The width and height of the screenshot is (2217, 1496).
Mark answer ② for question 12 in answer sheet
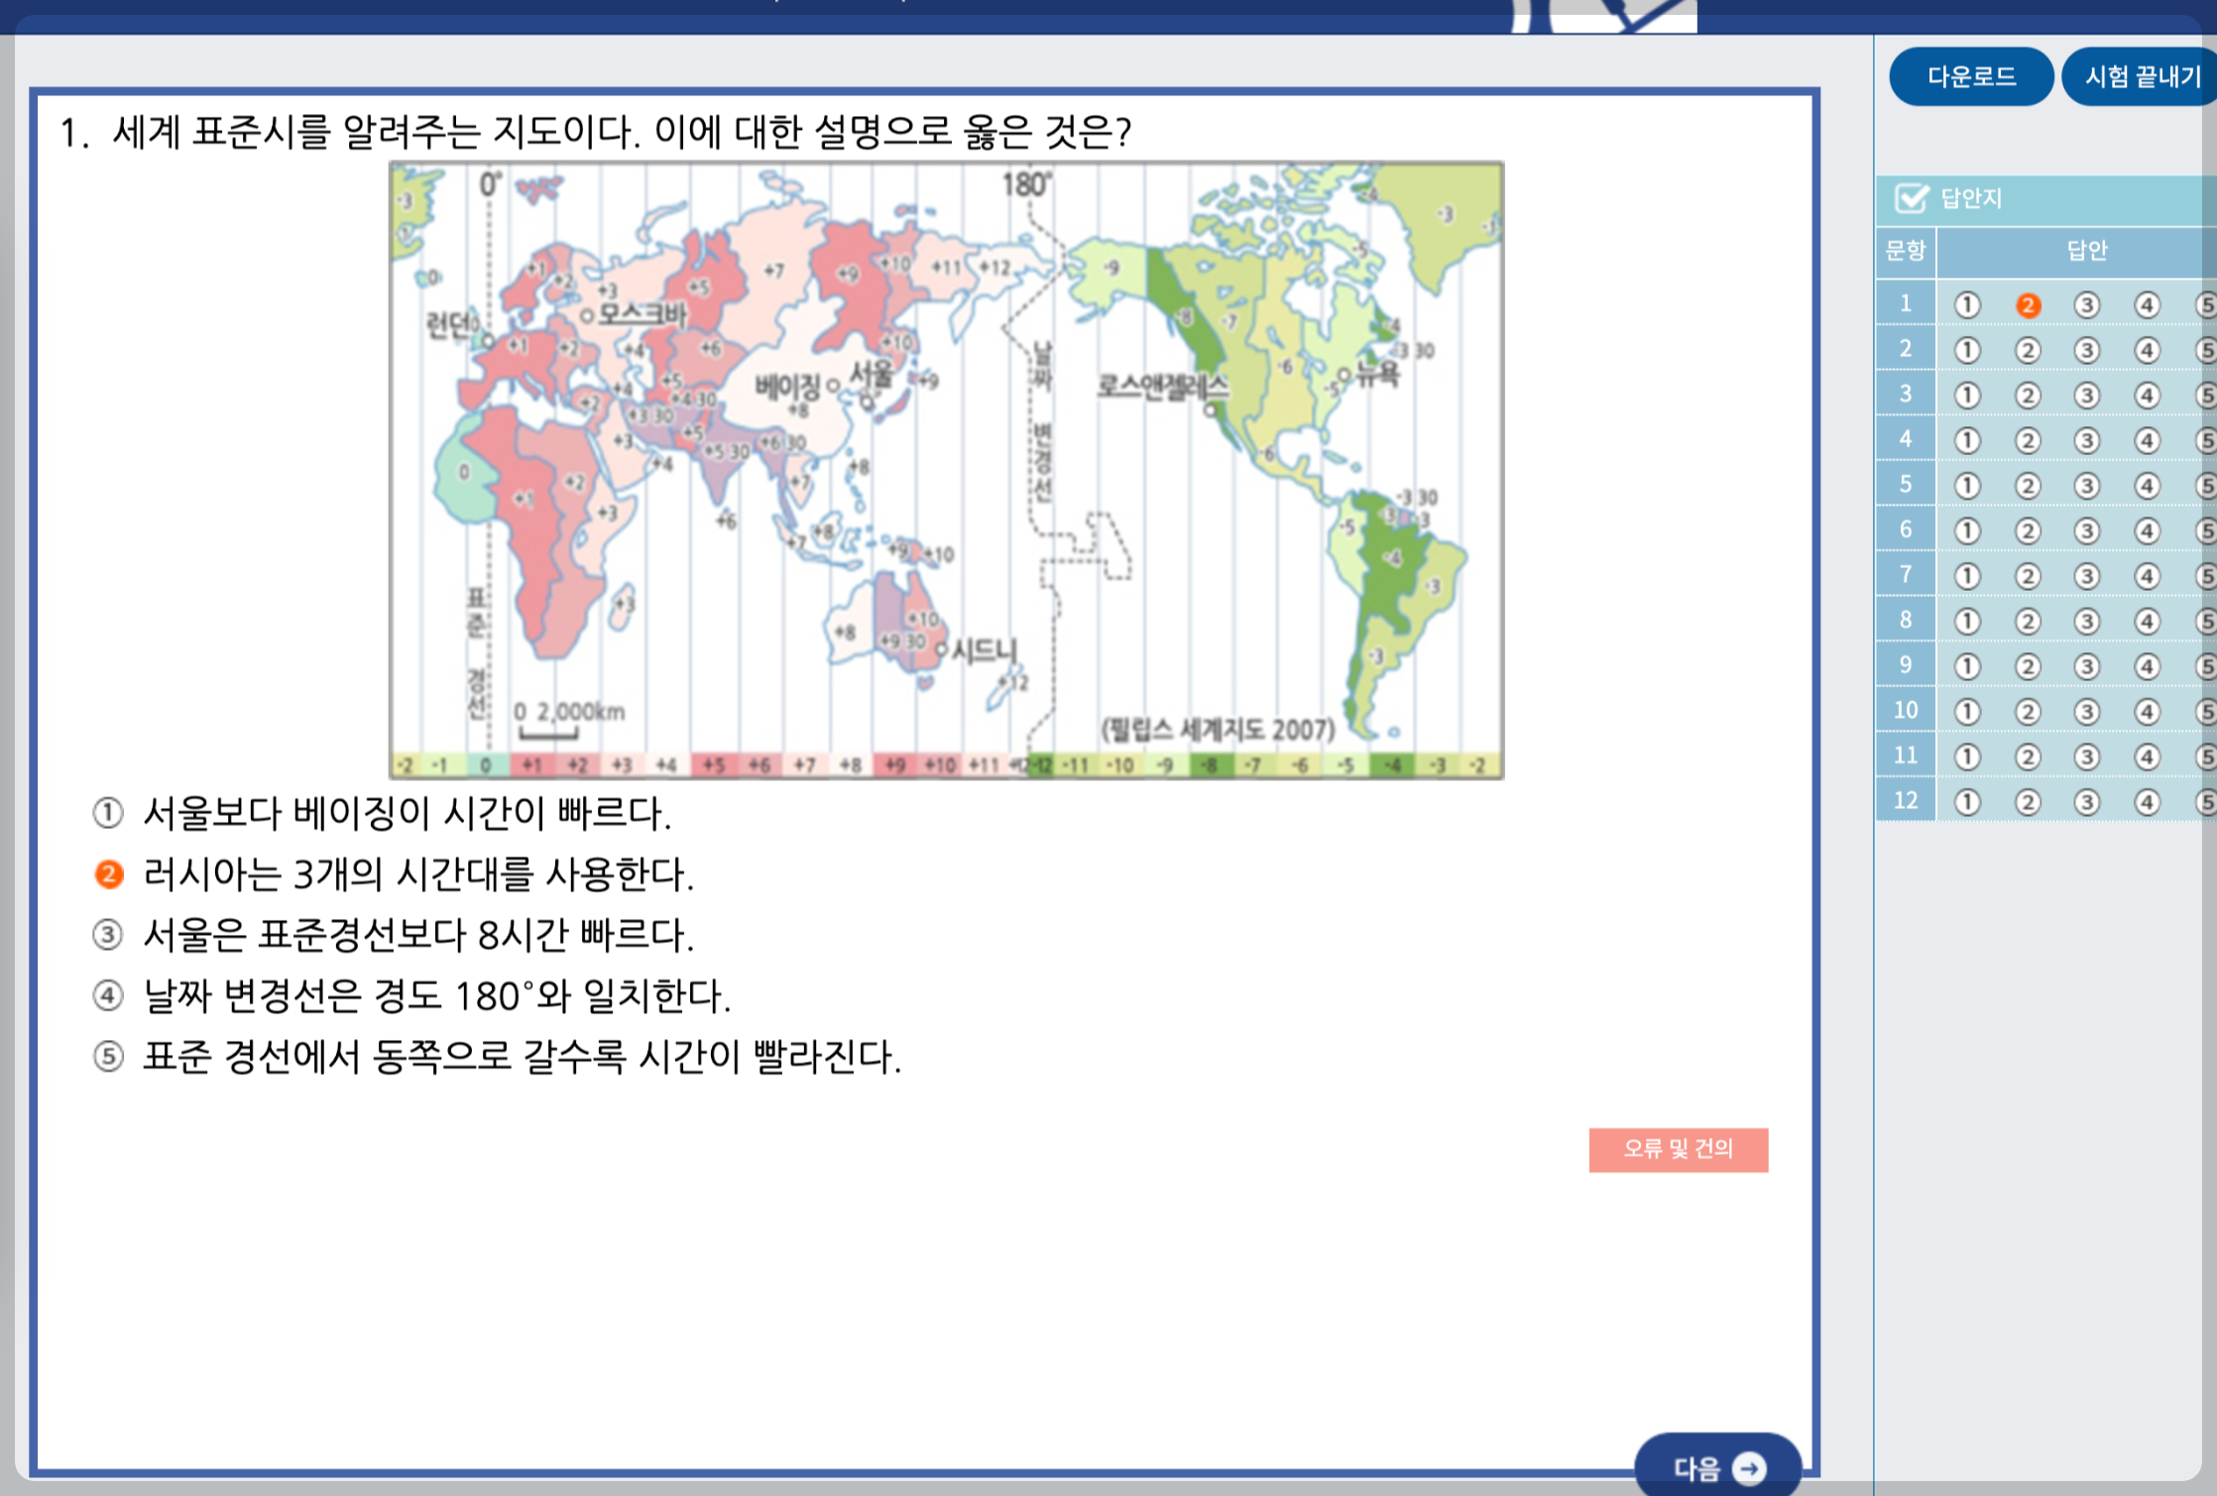pos(2028,802)
